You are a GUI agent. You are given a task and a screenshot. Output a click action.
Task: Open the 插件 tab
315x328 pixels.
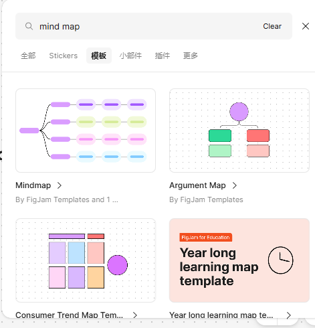click(x=163, y=56)
